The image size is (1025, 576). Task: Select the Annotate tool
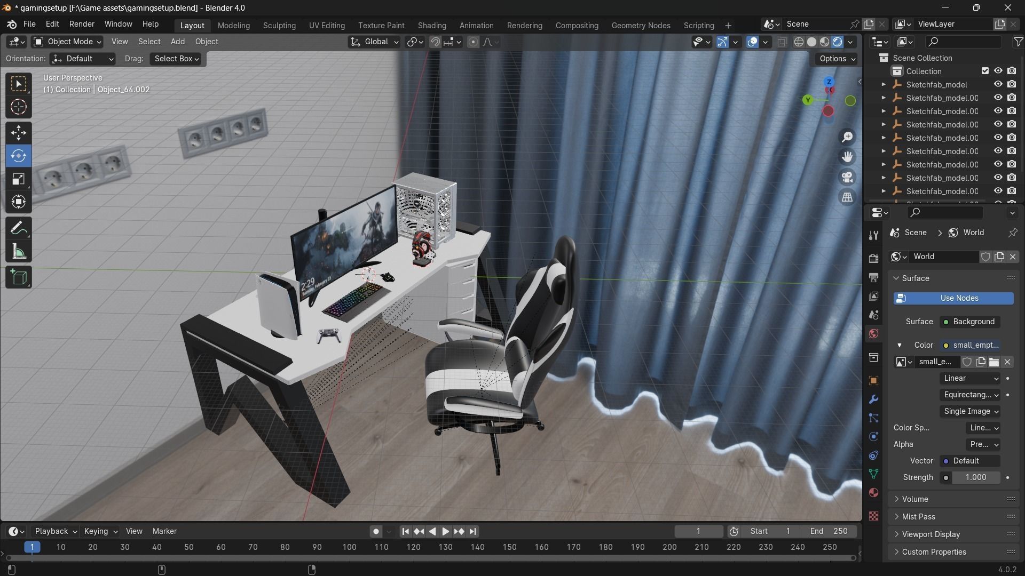click(x=19, y=228)
